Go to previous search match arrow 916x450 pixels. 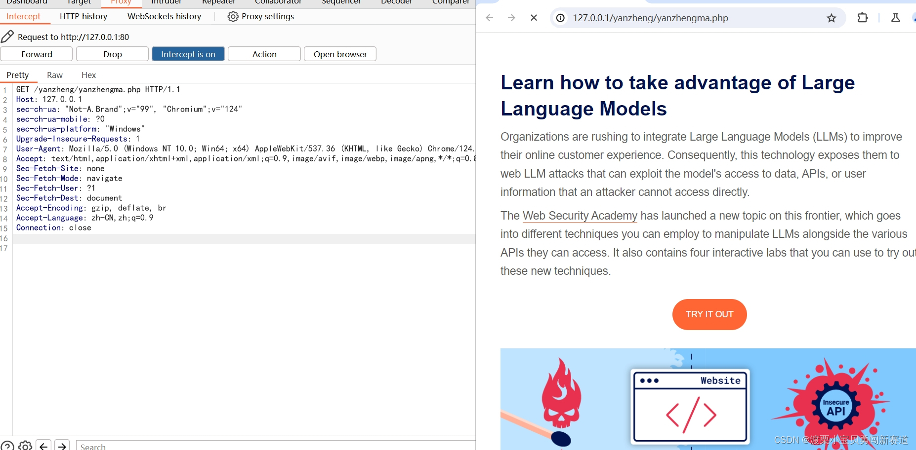[x=44, y=446]
